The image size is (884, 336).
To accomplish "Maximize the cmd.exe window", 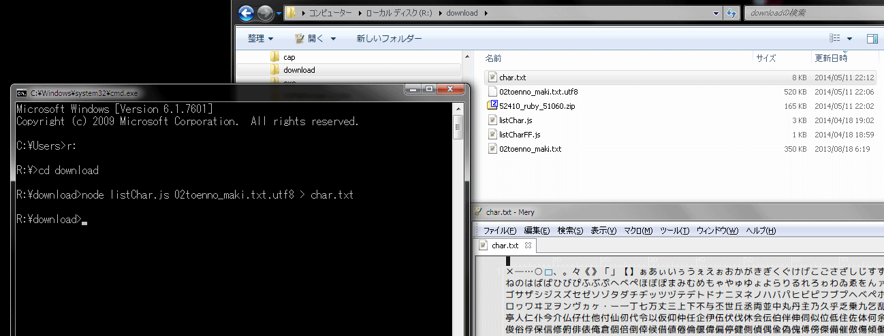I will 430,89.
